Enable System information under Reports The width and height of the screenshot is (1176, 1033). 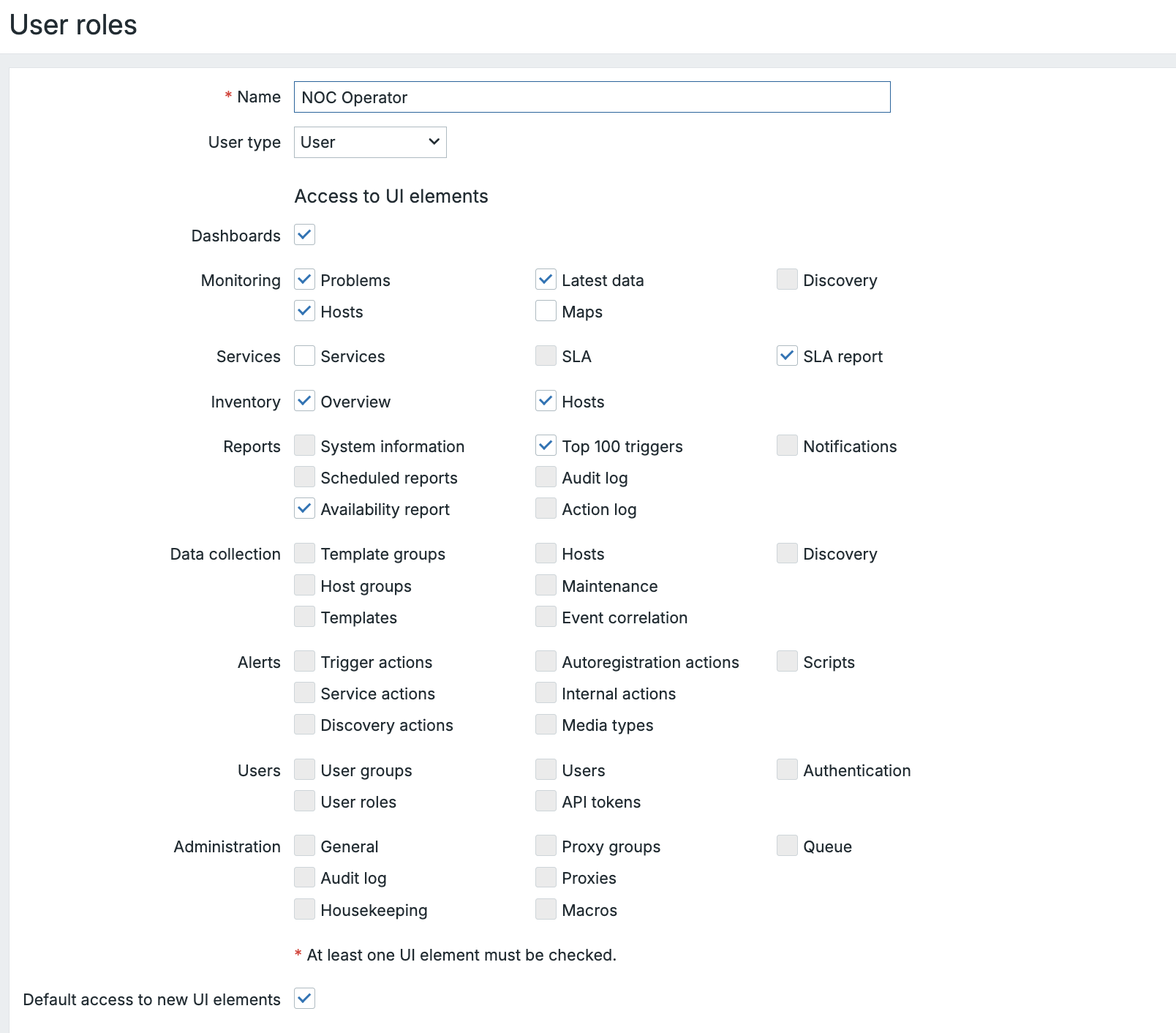point(304,446)
